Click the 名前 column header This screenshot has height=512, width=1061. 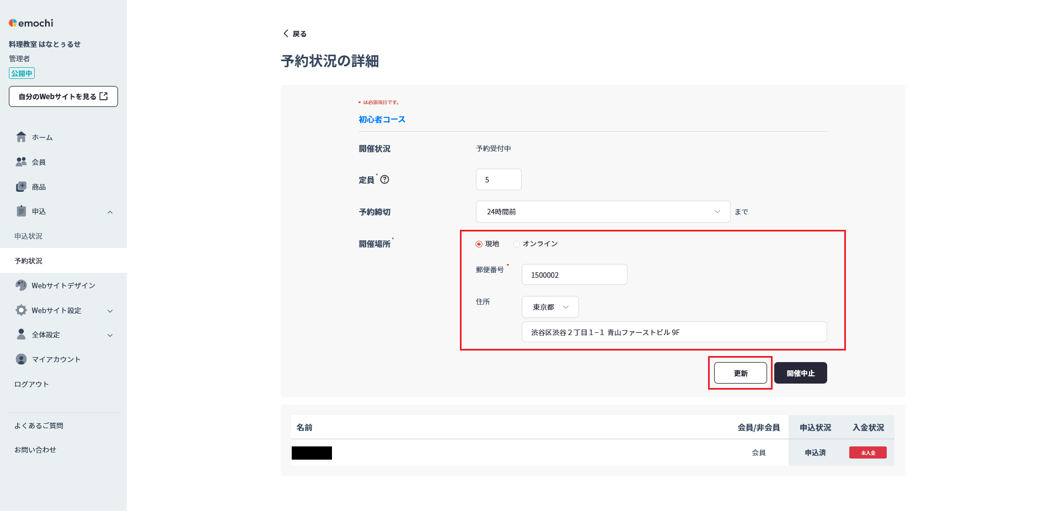(304, 427)
